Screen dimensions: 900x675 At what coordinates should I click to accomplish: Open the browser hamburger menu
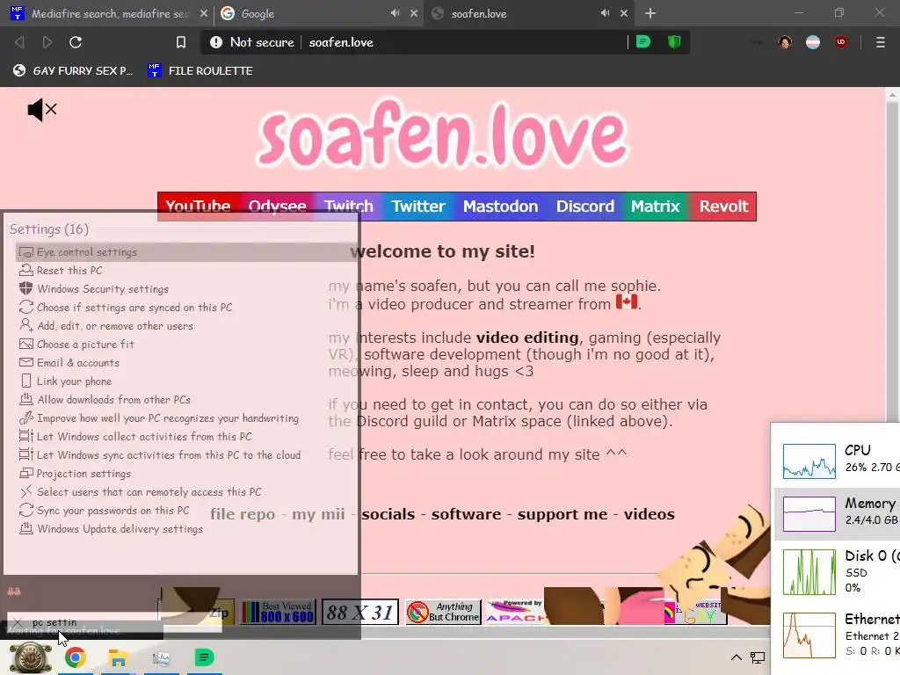pyautogui.click(x=880, y=42)
